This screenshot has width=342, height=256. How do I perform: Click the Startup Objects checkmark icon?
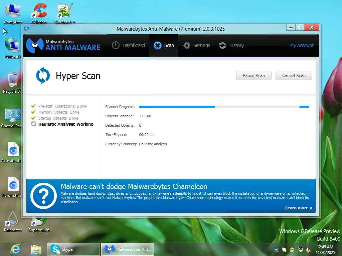click(x=33, y=118)
